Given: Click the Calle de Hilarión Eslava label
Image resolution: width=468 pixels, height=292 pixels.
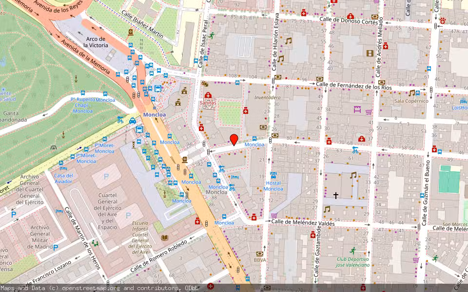Looking at the screenshot, I should coord(275,42).
